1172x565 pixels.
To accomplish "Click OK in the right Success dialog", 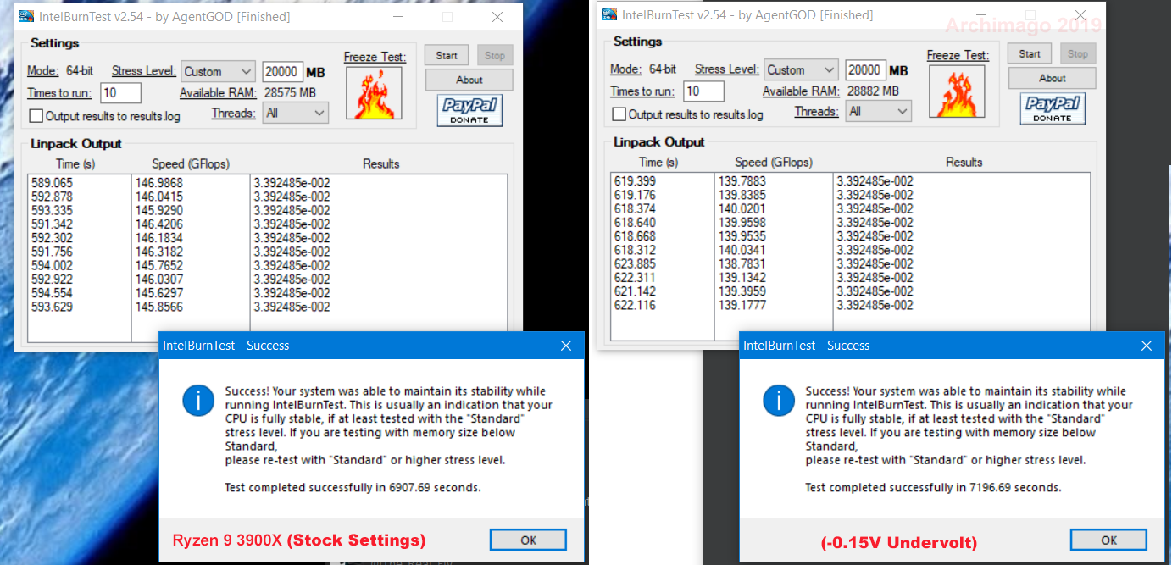I will coord(1108,540).
